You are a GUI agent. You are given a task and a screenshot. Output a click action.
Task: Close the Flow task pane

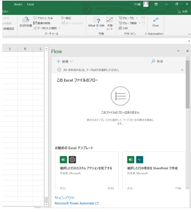pyautogui.click(x=187, y=51)
